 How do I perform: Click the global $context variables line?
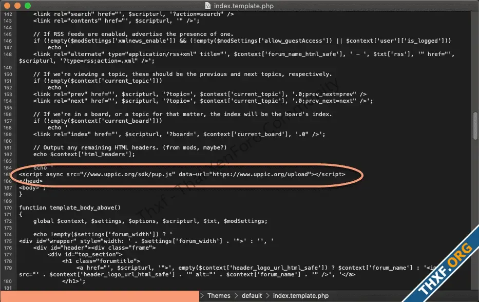tap(150, 221)
